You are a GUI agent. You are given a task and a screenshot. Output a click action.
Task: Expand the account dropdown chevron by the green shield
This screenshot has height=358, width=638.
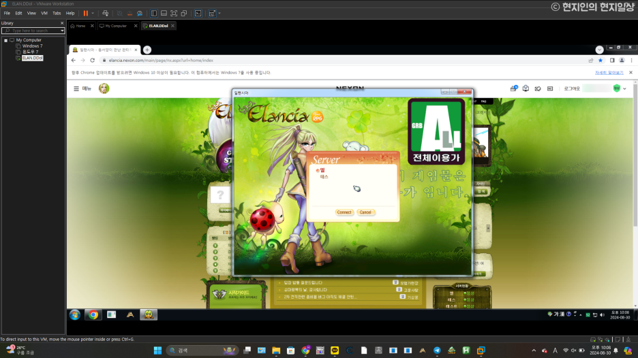[624, 88]
